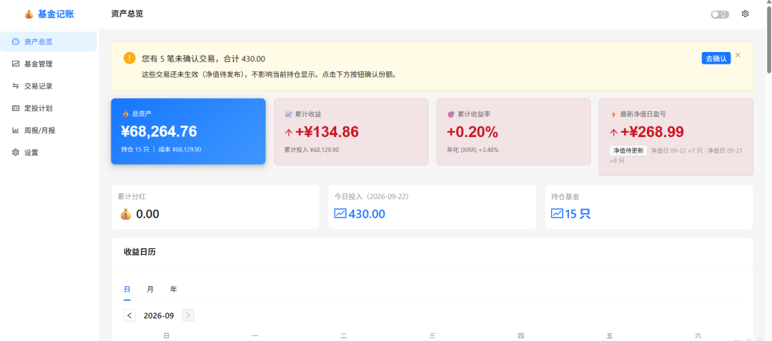772x341 pixels.
Task: Click the 累计投入 ¥68,129.90 text
Action: [312, 149]
